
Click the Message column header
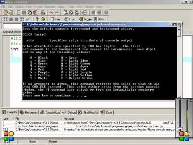coord(119,118)
